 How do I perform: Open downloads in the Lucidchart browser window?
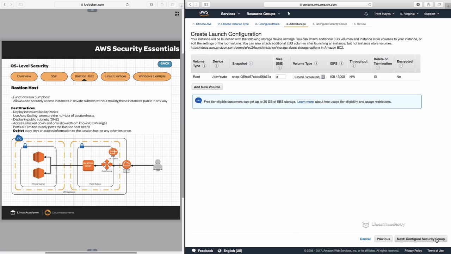pyautogui.click(x=152, y=5)
